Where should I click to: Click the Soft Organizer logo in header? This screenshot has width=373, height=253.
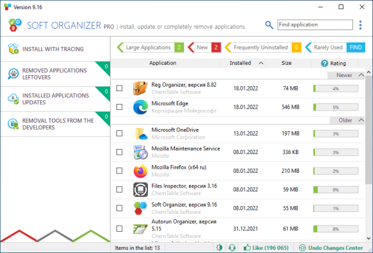coord(15,25)
